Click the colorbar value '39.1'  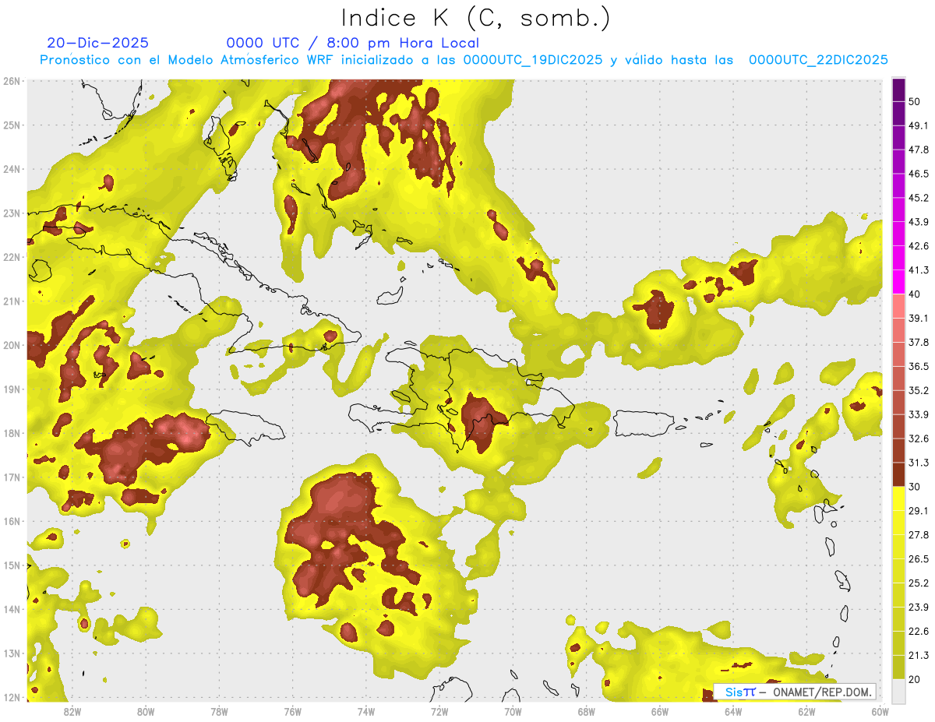tap(919, 318)
